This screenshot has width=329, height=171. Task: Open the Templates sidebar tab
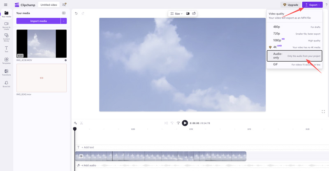6,61
